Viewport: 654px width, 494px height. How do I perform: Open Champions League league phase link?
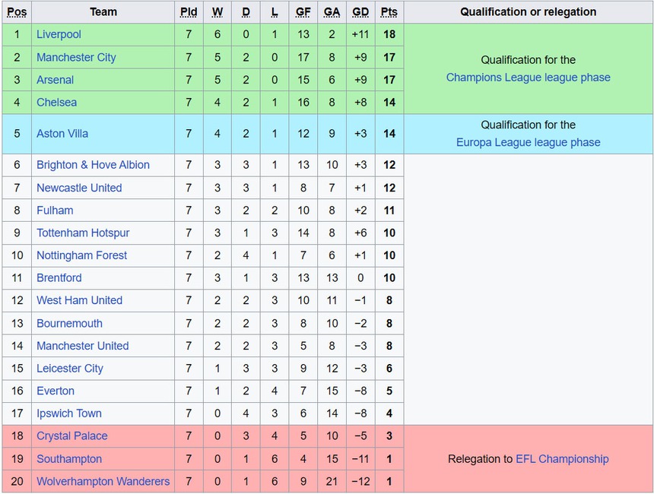[528, 78]
